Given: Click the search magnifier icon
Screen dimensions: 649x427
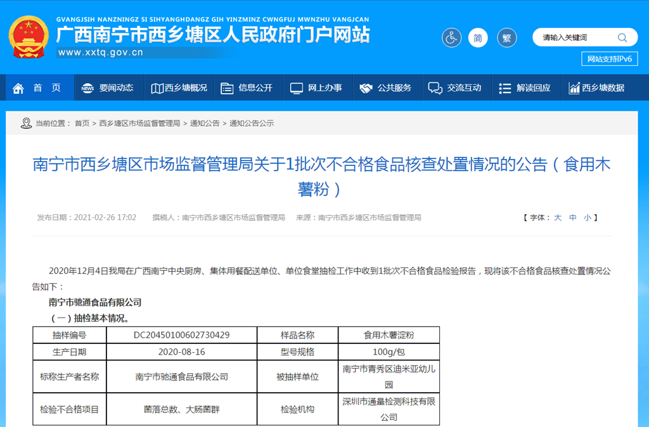Looking at the screenshot, I should [x=622, y=37].
